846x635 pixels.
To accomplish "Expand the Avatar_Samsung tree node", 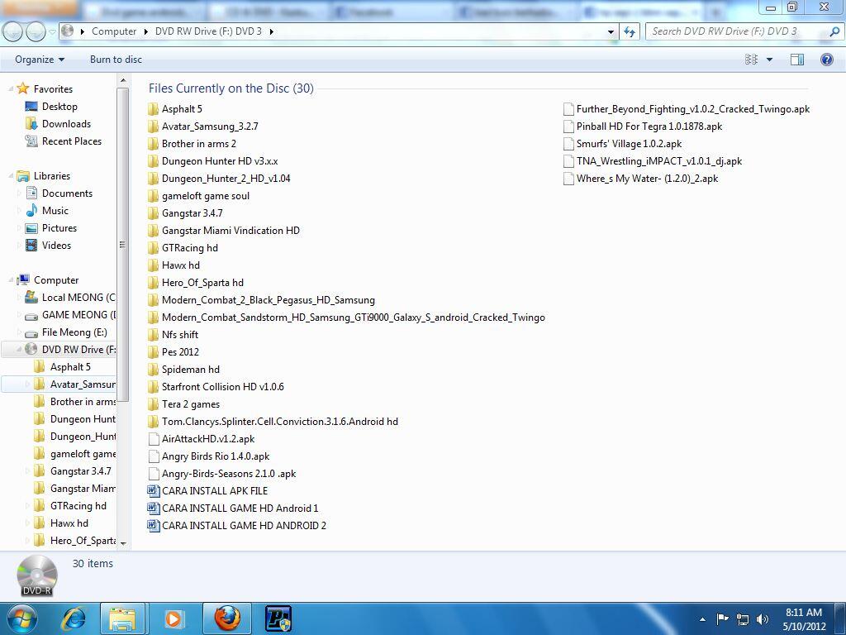I will 27,384.
